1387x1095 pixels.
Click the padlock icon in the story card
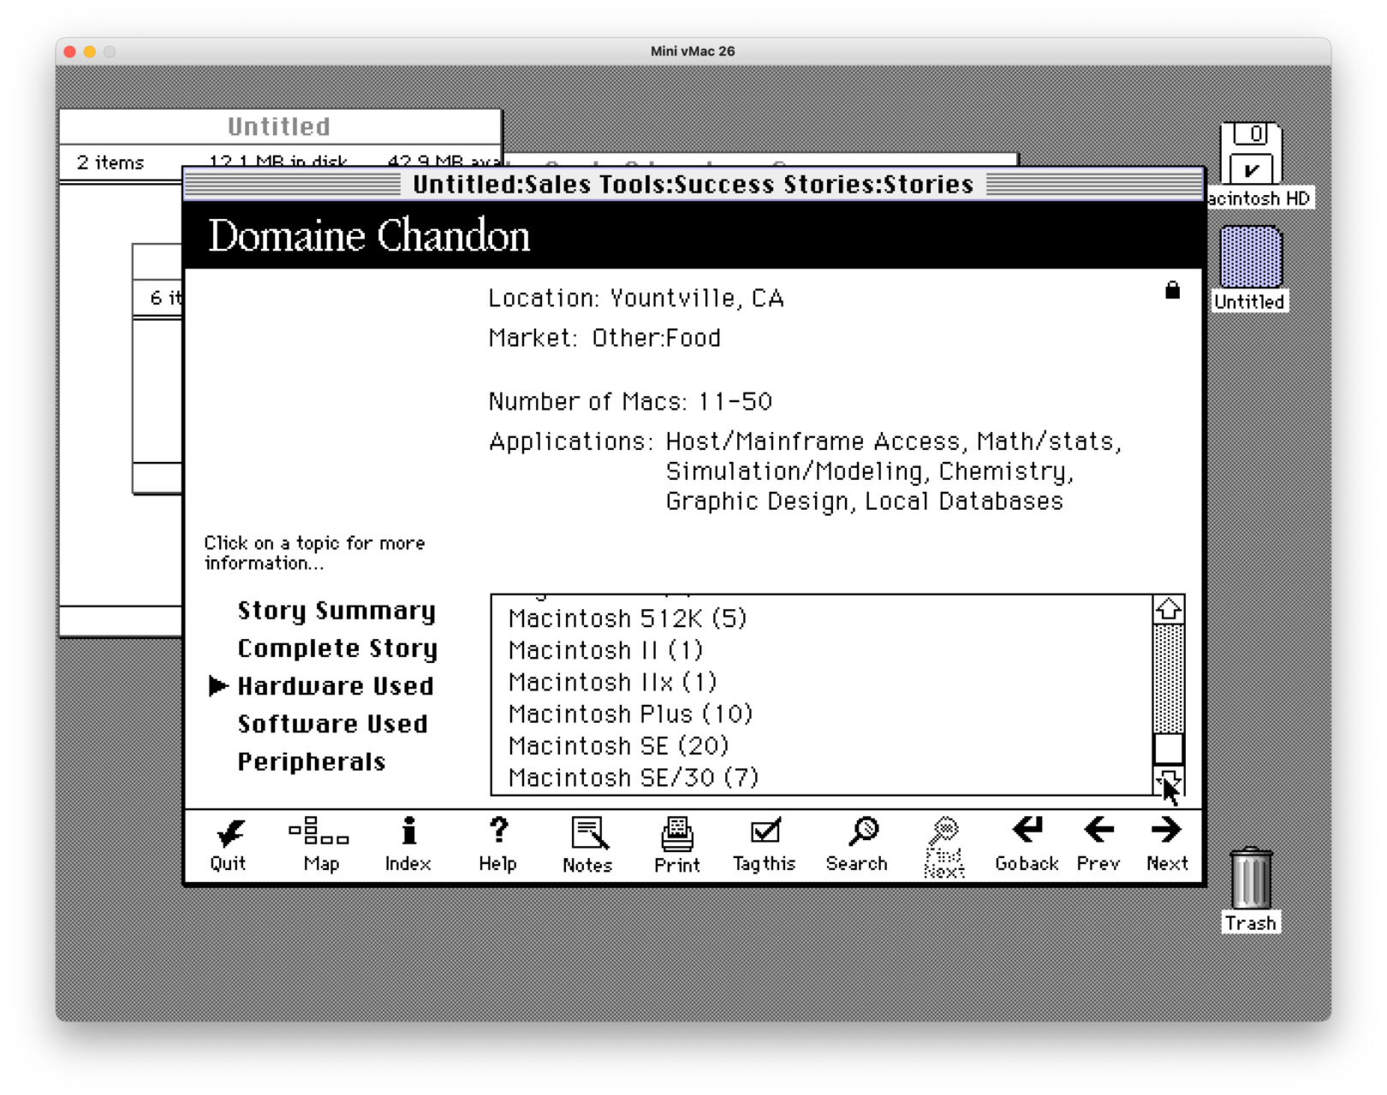click(1173, 290)
